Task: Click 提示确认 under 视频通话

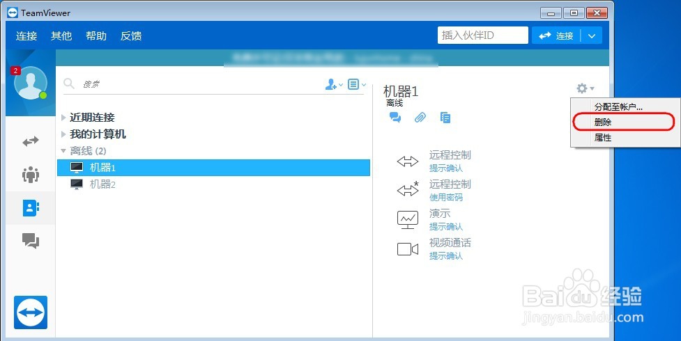Action: pyautogui.click(x=446, y=256)
